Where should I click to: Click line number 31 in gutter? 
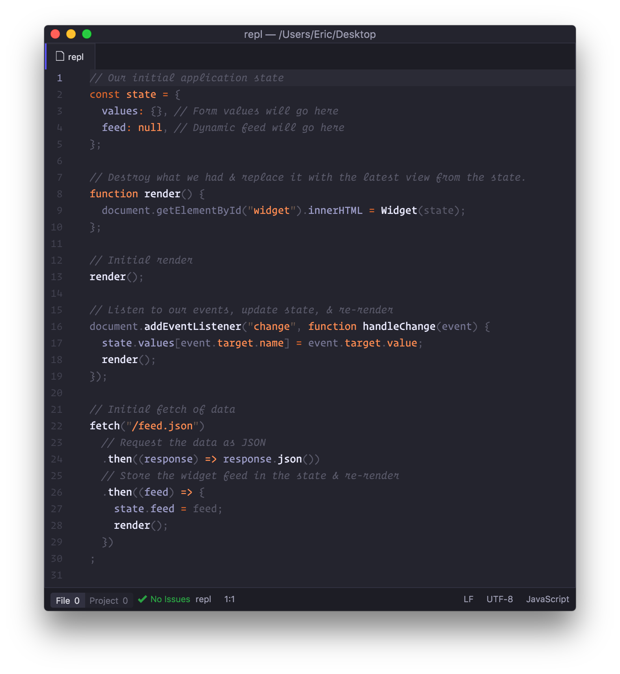(56, 575)
